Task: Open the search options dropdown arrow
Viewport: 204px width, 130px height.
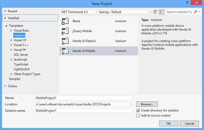Action: tap(199, 12)
